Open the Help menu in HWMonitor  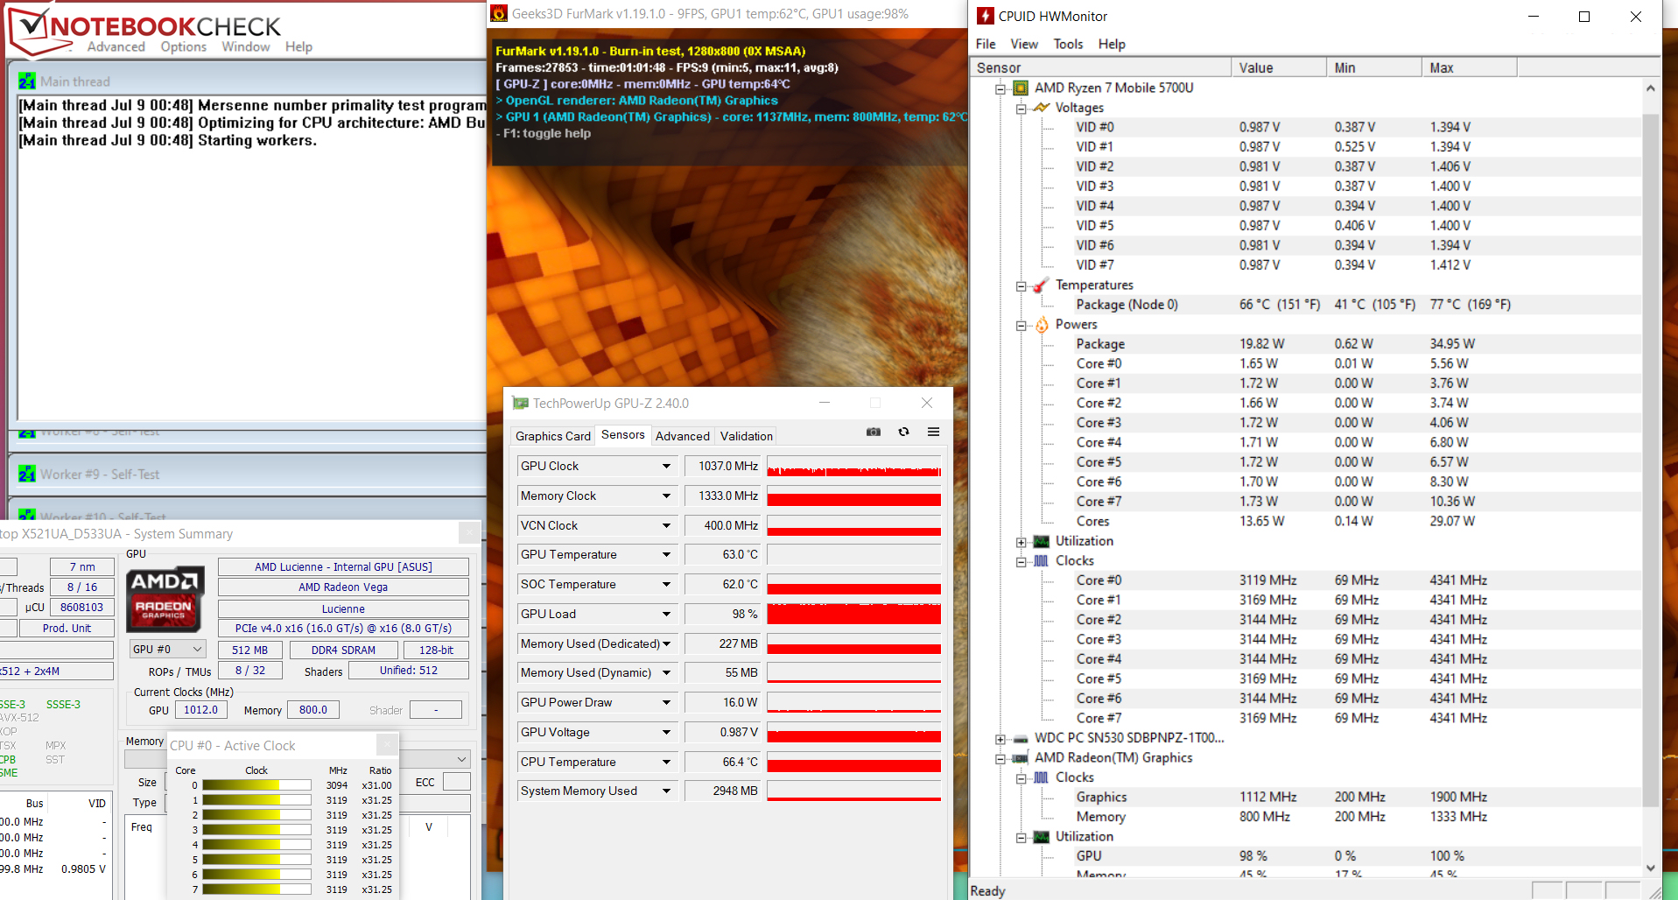click(x=1112, y=44)
